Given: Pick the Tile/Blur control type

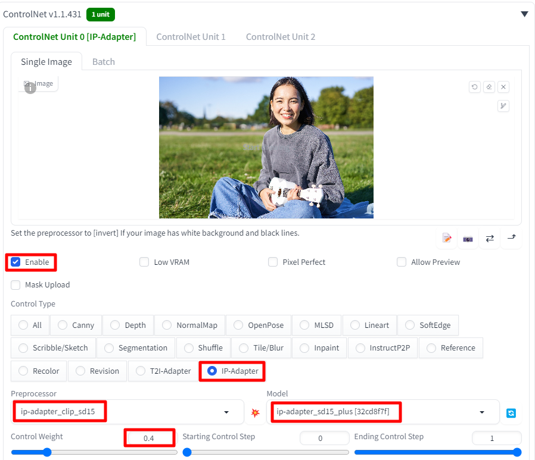Looking at the screenshot, I should 262,348.
